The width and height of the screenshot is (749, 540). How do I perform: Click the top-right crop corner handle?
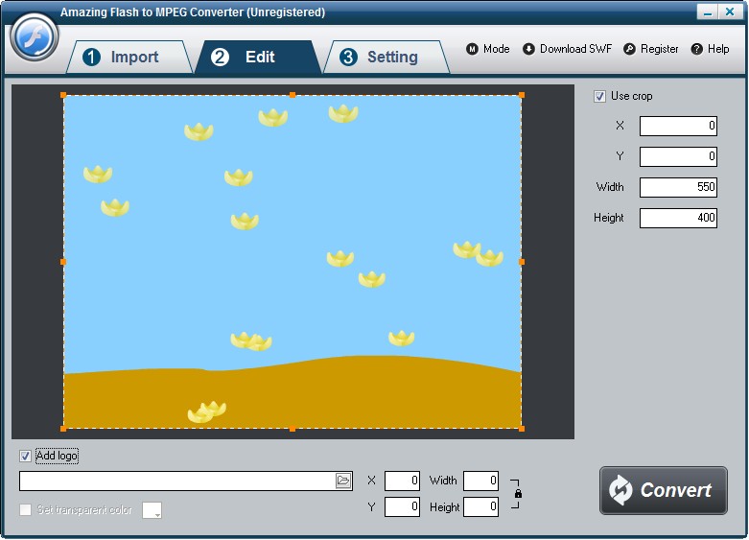click(x=522, y=95)
